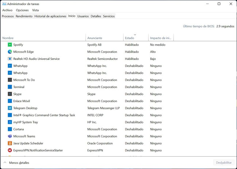
Task: Click the Realtek HD Audio Universal Service icon
Action: 10,59
